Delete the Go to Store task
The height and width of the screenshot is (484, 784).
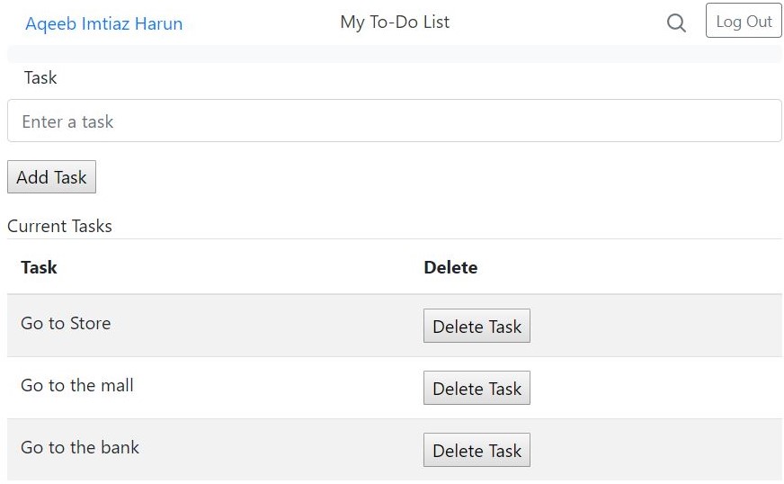coord(477,327)
